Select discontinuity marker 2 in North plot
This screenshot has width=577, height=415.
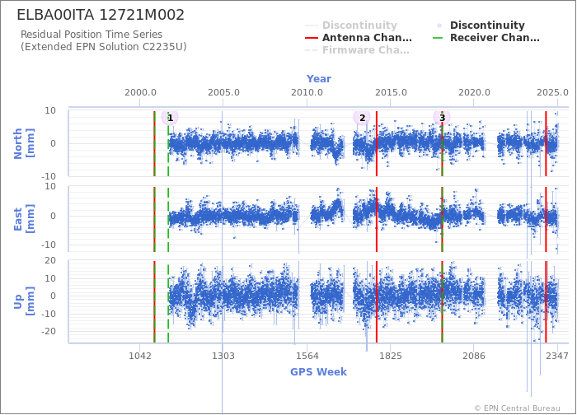tap(362, 118)
